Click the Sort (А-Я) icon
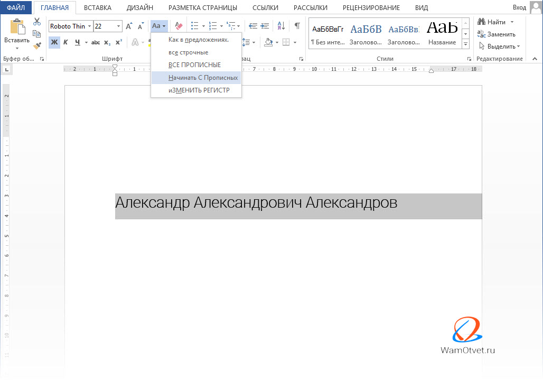The height and width of the screenshot is (380, 543). (281, 26)
